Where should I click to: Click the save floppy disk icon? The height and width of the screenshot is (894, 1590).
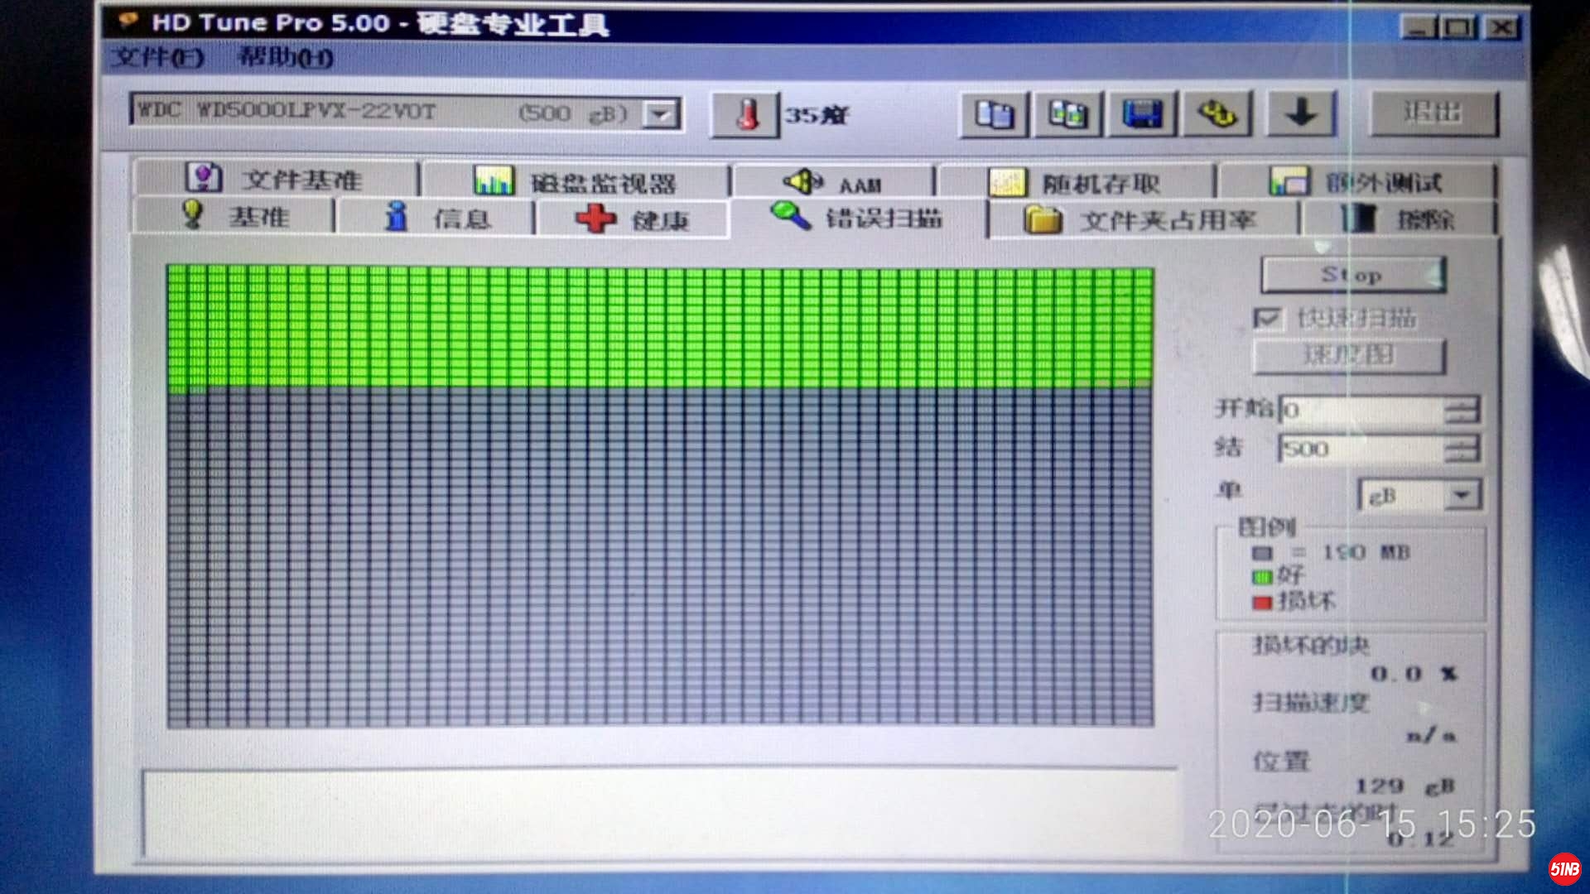pos(1142,114)
